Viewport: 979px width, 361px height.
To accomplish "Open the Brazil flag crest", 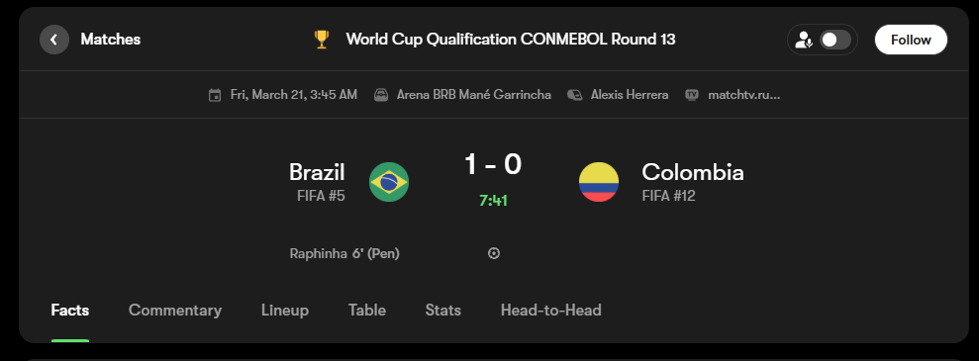I will click(x=389, y=182).
